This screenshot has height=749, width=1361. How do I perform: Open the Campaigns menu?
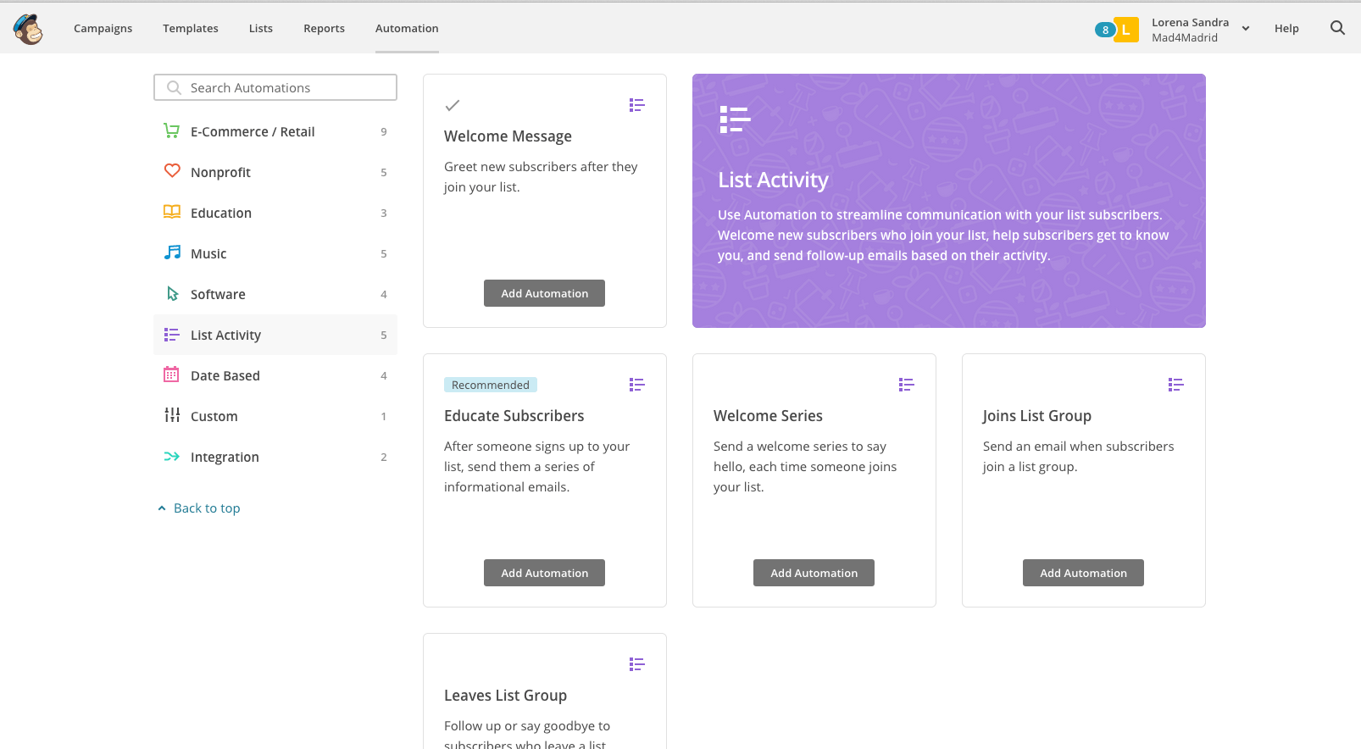coord(103,28)
